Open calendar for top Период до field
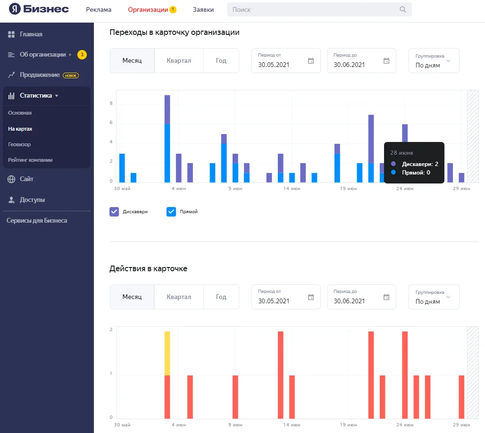 coord(386,61)
